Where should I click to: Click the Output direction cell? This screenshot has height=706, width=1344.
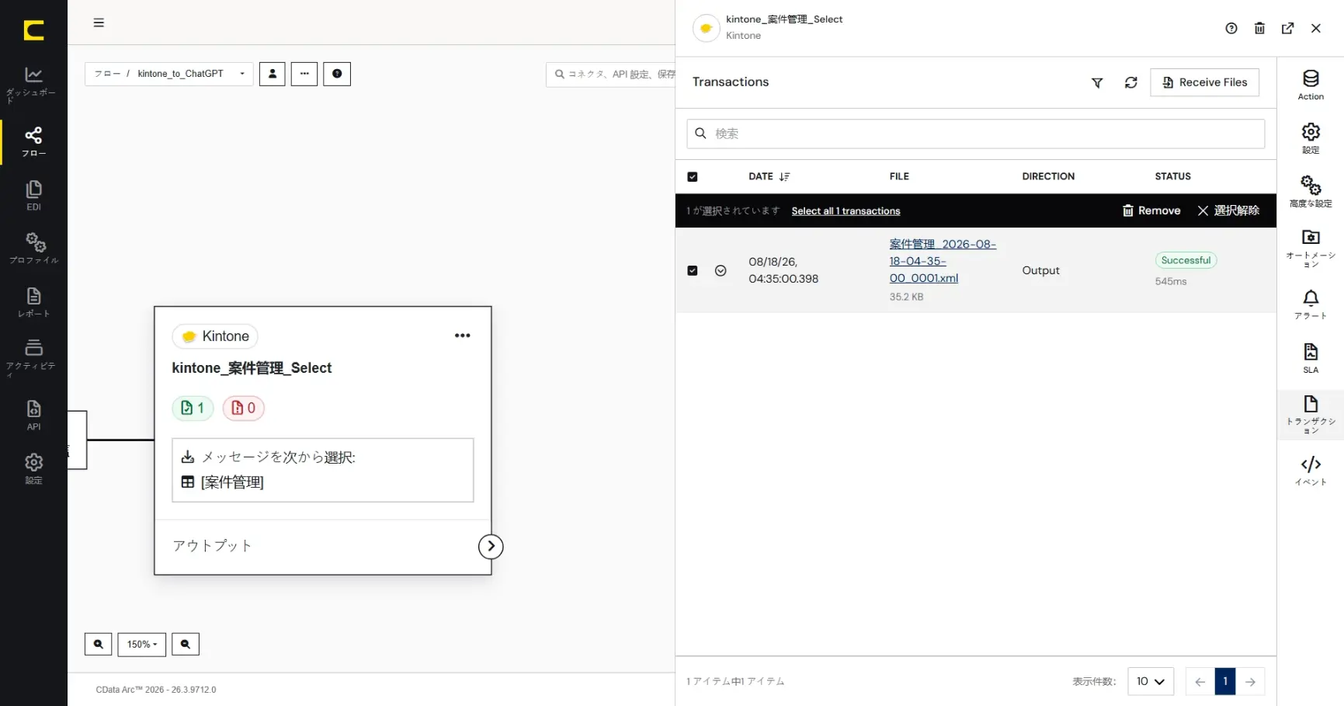1040,270
